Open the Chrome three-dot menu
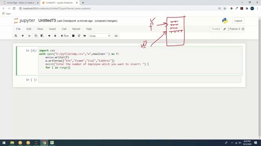 (x=257, y=9)
